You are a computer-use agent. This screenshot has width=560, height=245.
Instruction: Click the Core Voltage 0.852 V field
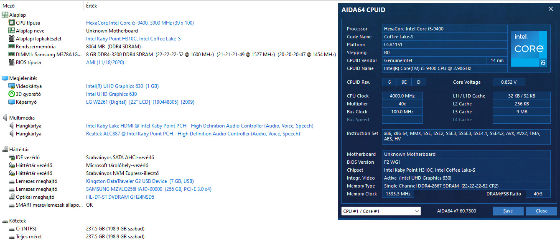[509, 82]
